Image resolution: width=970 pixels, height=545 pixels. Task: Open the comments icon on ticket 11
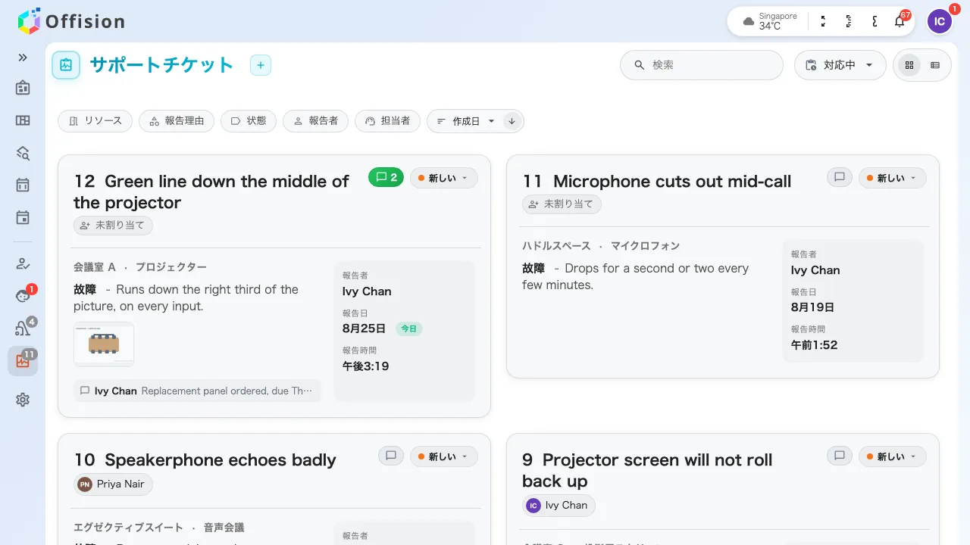[x=839, y=178]
